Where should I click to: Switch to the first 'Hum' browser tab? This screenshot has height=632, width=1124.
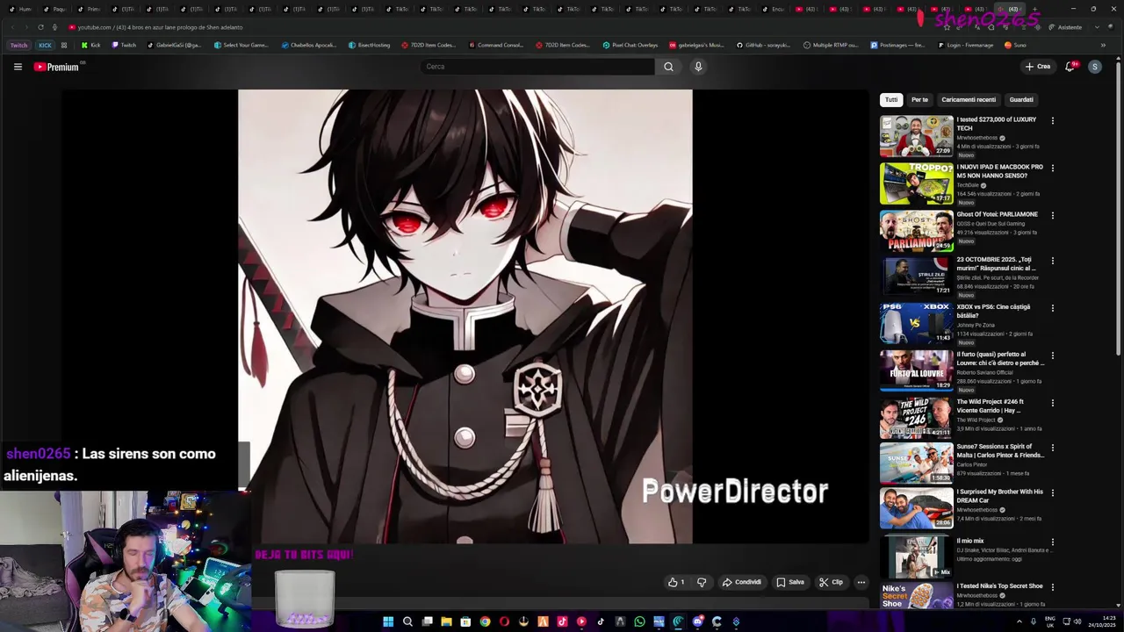20,9
